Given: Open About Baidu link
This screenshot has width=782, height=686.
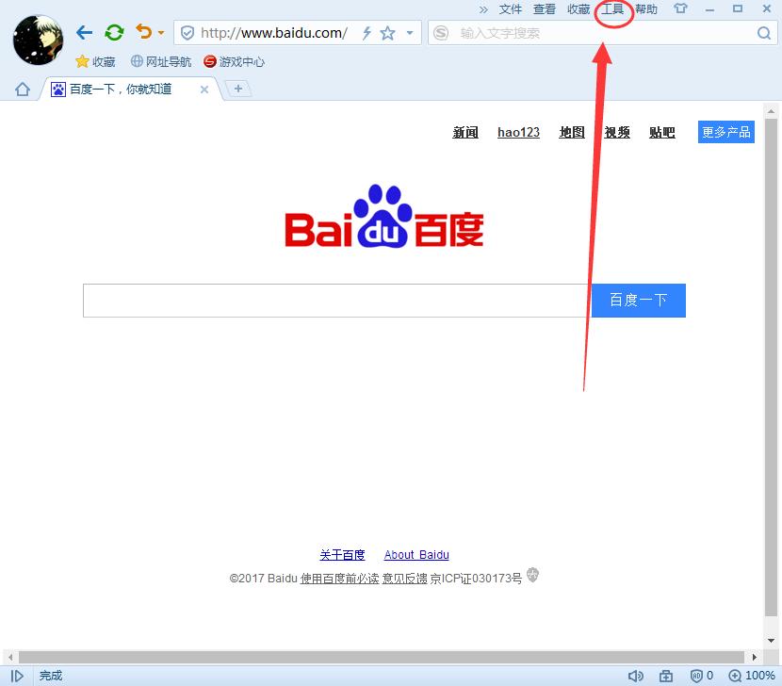Looking at the screenshot, I should 416,555.
